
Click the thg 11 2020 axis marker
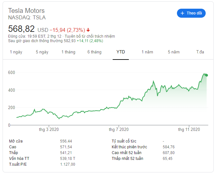click(x=189, y=129)
